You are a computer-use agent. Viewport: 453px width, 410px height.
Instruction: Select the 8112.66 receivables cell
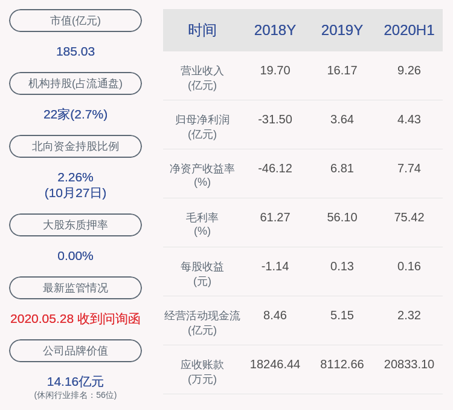[342, 364]
